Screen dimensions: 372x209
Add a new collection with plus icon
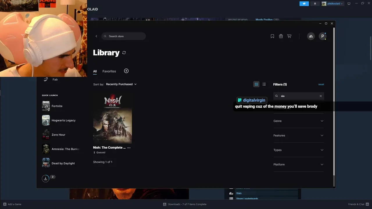126,71
